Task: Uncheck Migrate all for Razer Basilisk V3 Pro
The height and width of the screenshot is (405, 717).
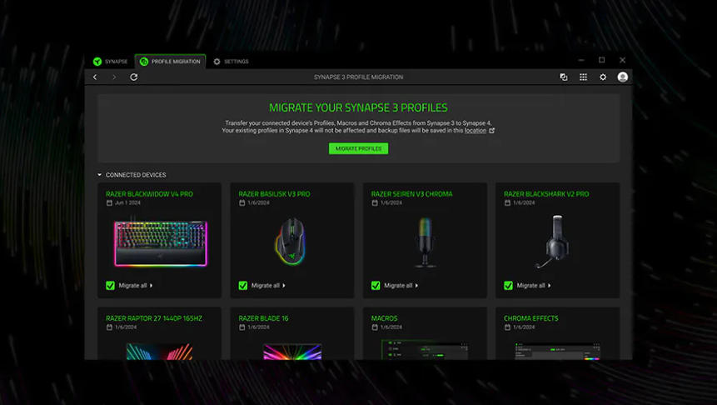Action: click(x=243, y=285)
